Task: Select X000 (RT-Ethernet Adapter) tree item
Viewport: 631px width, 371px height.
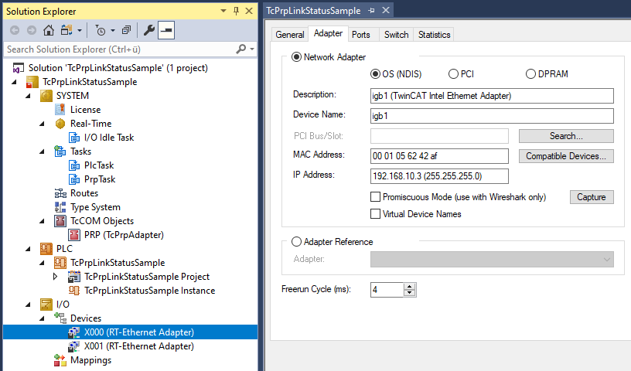Action: (131, 332)
